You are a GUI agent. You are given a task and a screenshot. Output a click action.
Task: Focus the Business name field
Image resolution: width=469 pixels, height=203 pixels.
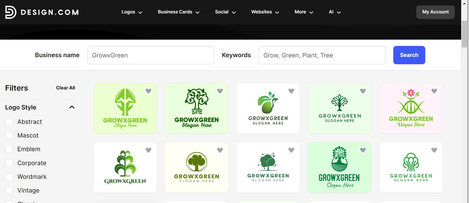click(x=151, y=55)
